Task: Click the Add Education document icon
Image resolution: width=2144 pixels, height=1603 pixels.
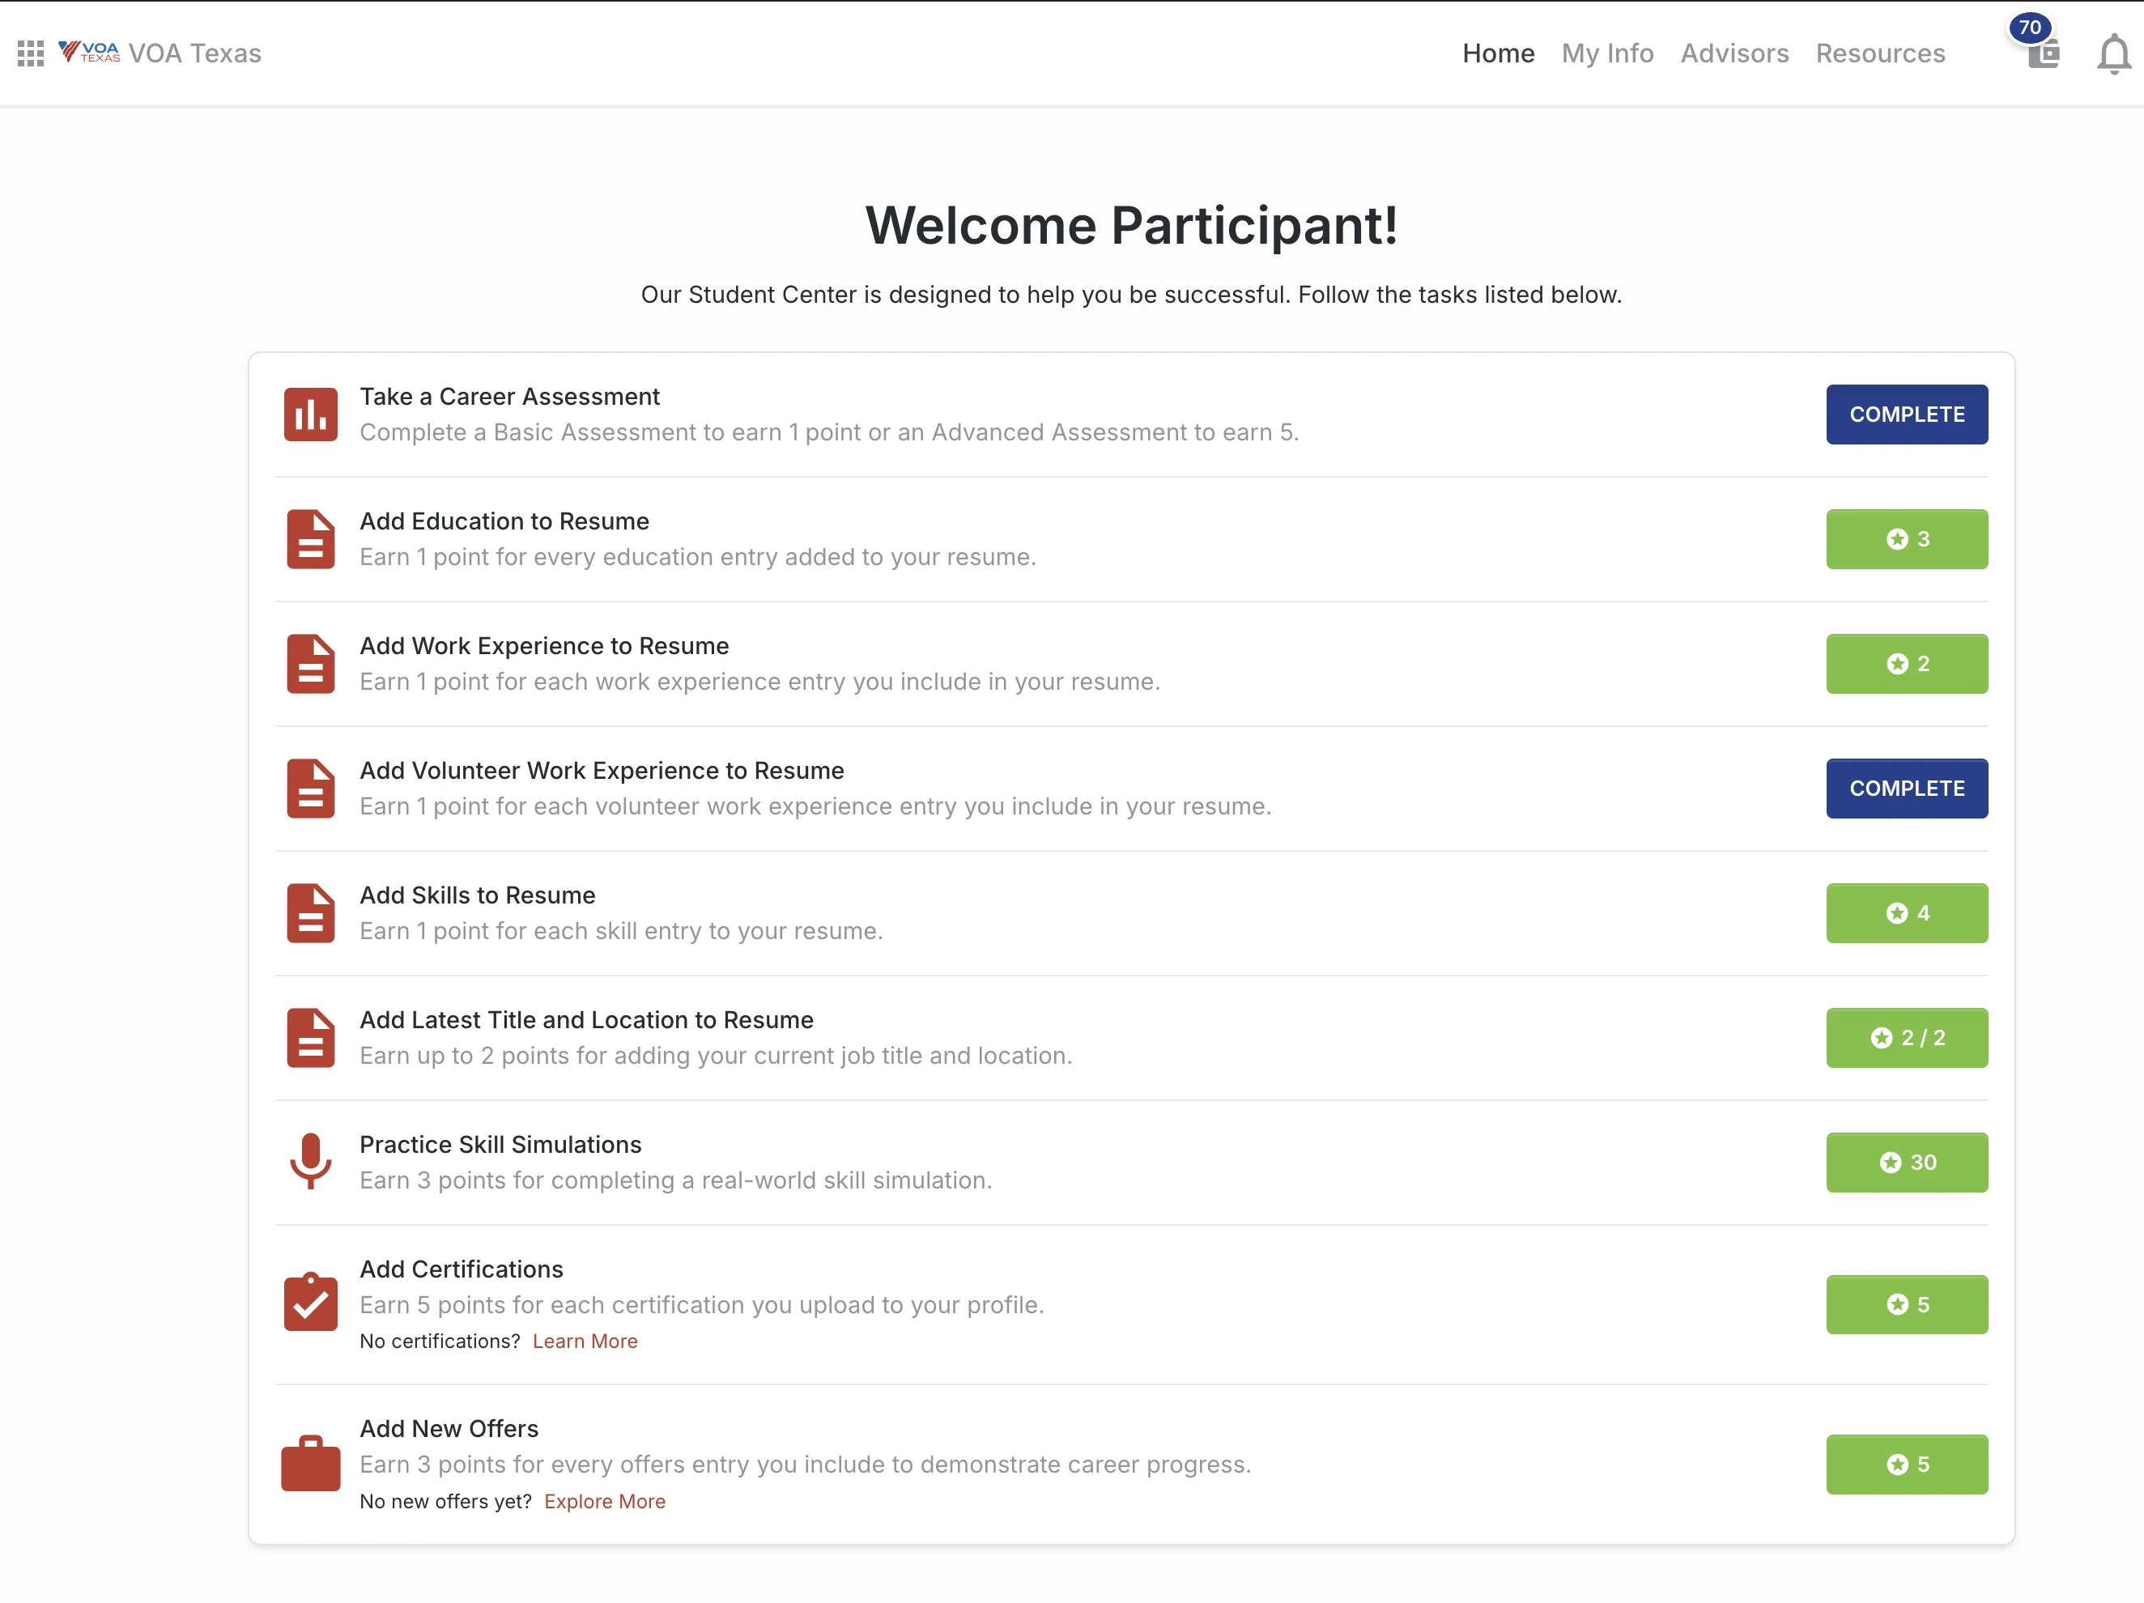Action: pyautogui.click(x=309, y=539)
